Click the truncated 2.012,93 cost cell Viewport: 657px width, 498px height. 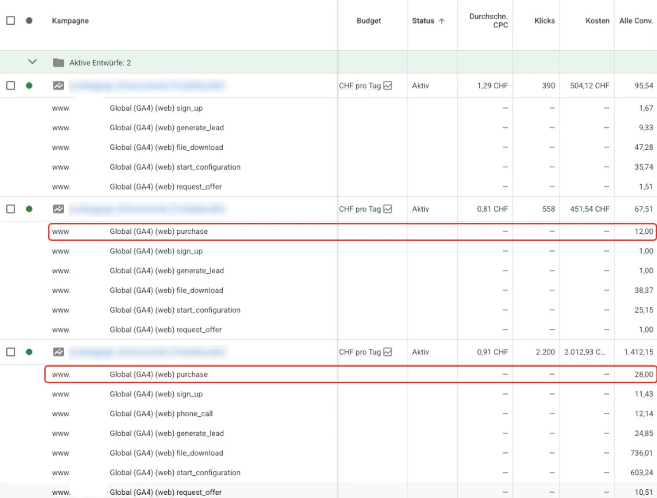click(585, 352)
